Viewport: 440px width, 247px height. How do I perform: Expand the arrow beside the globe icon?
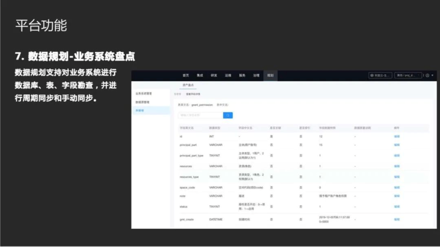(x=432, y=75)
